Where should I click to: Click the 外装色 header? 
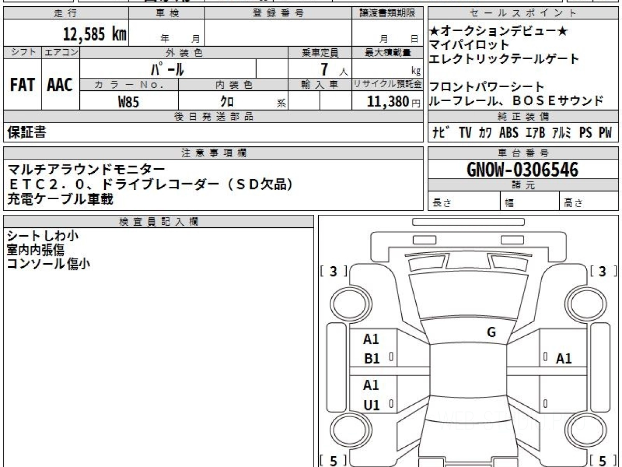pos(184,52)
